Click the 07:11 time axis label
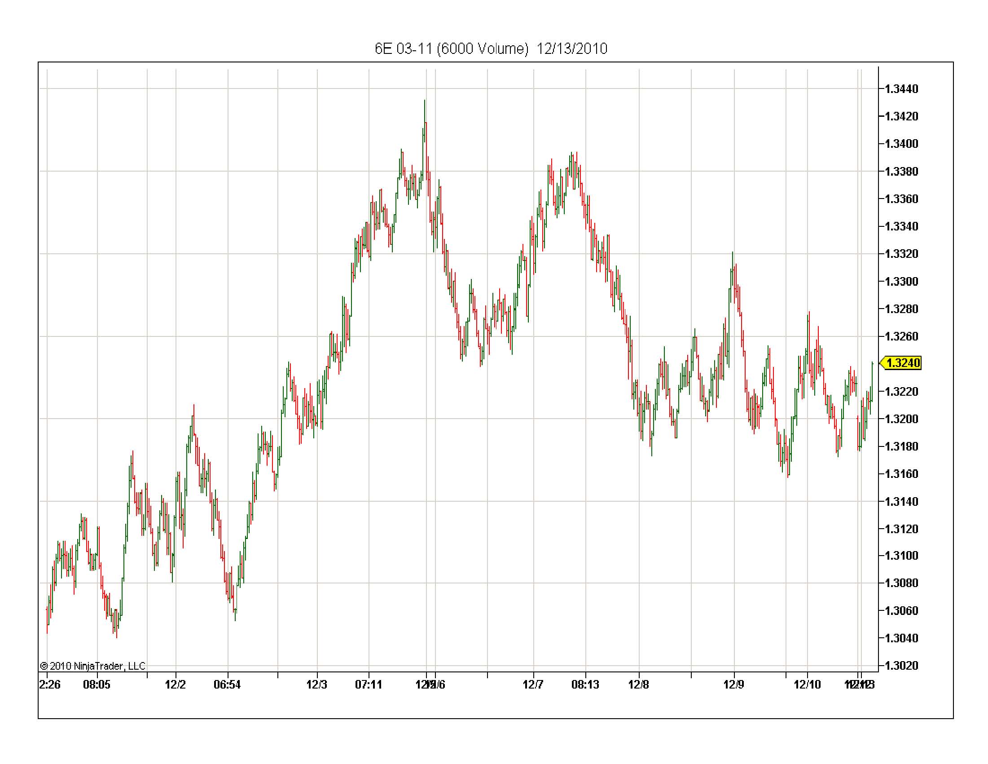Viewport: 988px width, 764px height. [368, 685]
